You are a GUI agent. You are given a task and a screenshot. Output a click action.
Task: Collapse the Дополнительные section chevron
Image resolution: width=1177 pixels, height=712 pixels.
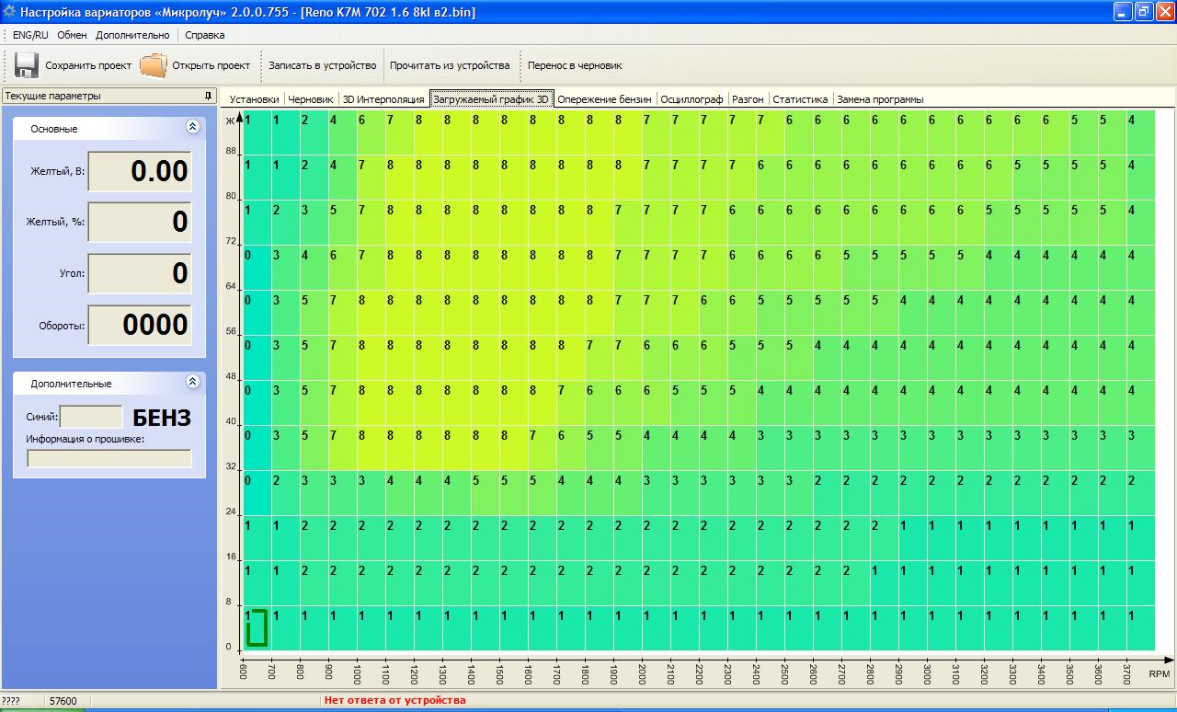tap(192, 382)
